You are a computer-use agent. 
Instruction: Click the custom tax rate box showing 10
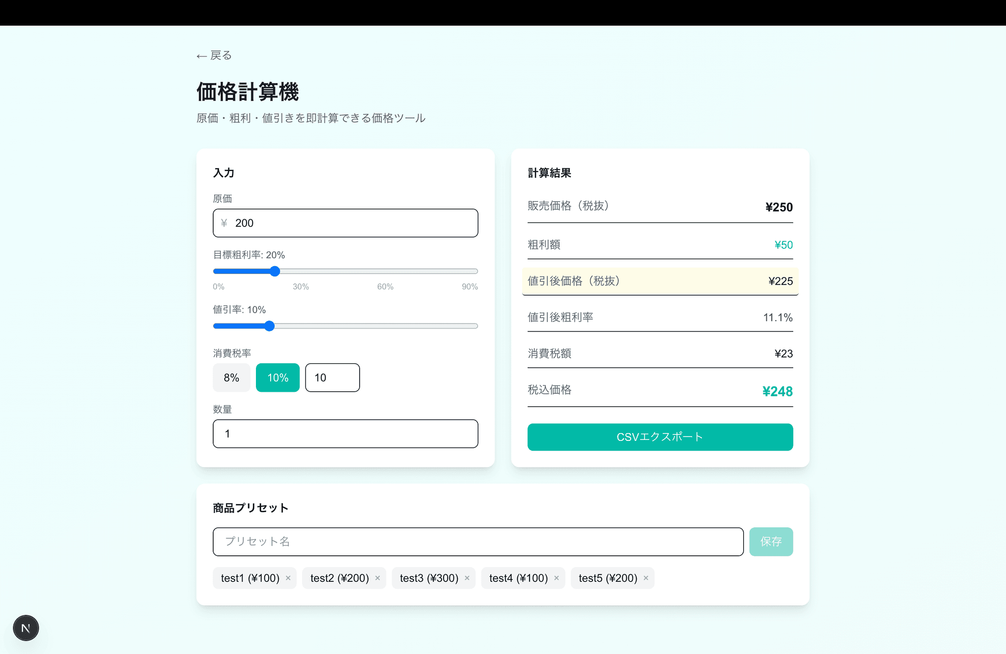(x=333, y=378)
